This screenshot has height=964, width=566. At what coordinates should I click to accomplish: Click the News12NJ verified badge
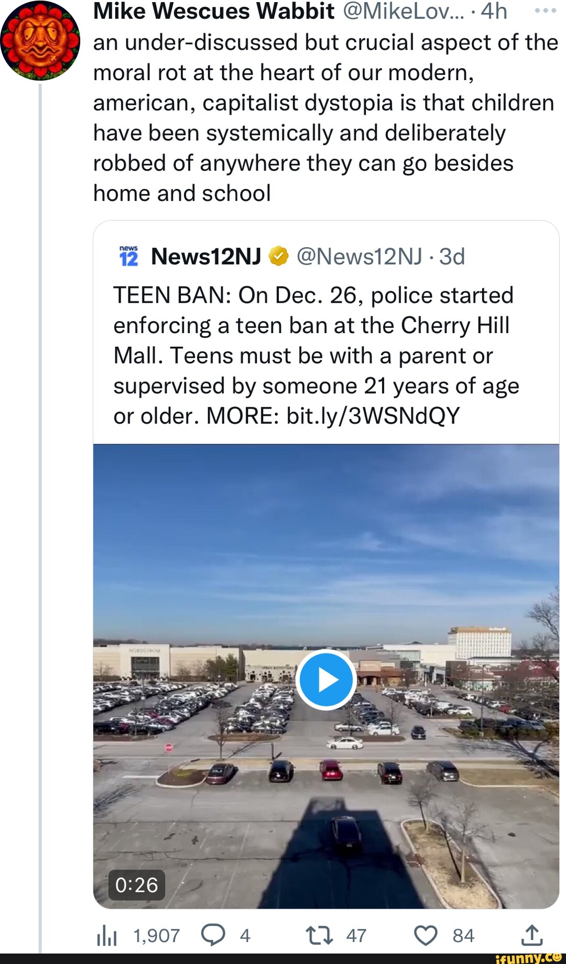pos(278,256)
